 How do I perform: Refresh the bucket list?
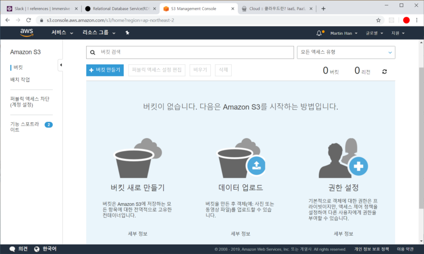384,72
